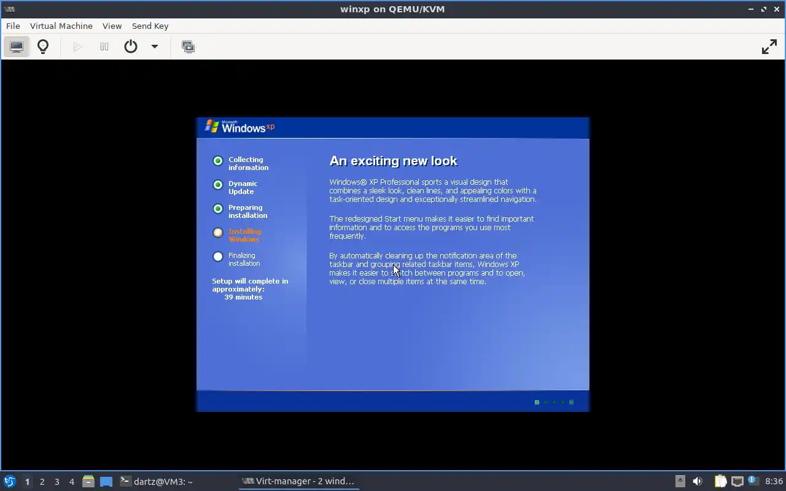Open manage VM snapshots view
Viewport: 786px width, 491px height.
pos(188,47)
